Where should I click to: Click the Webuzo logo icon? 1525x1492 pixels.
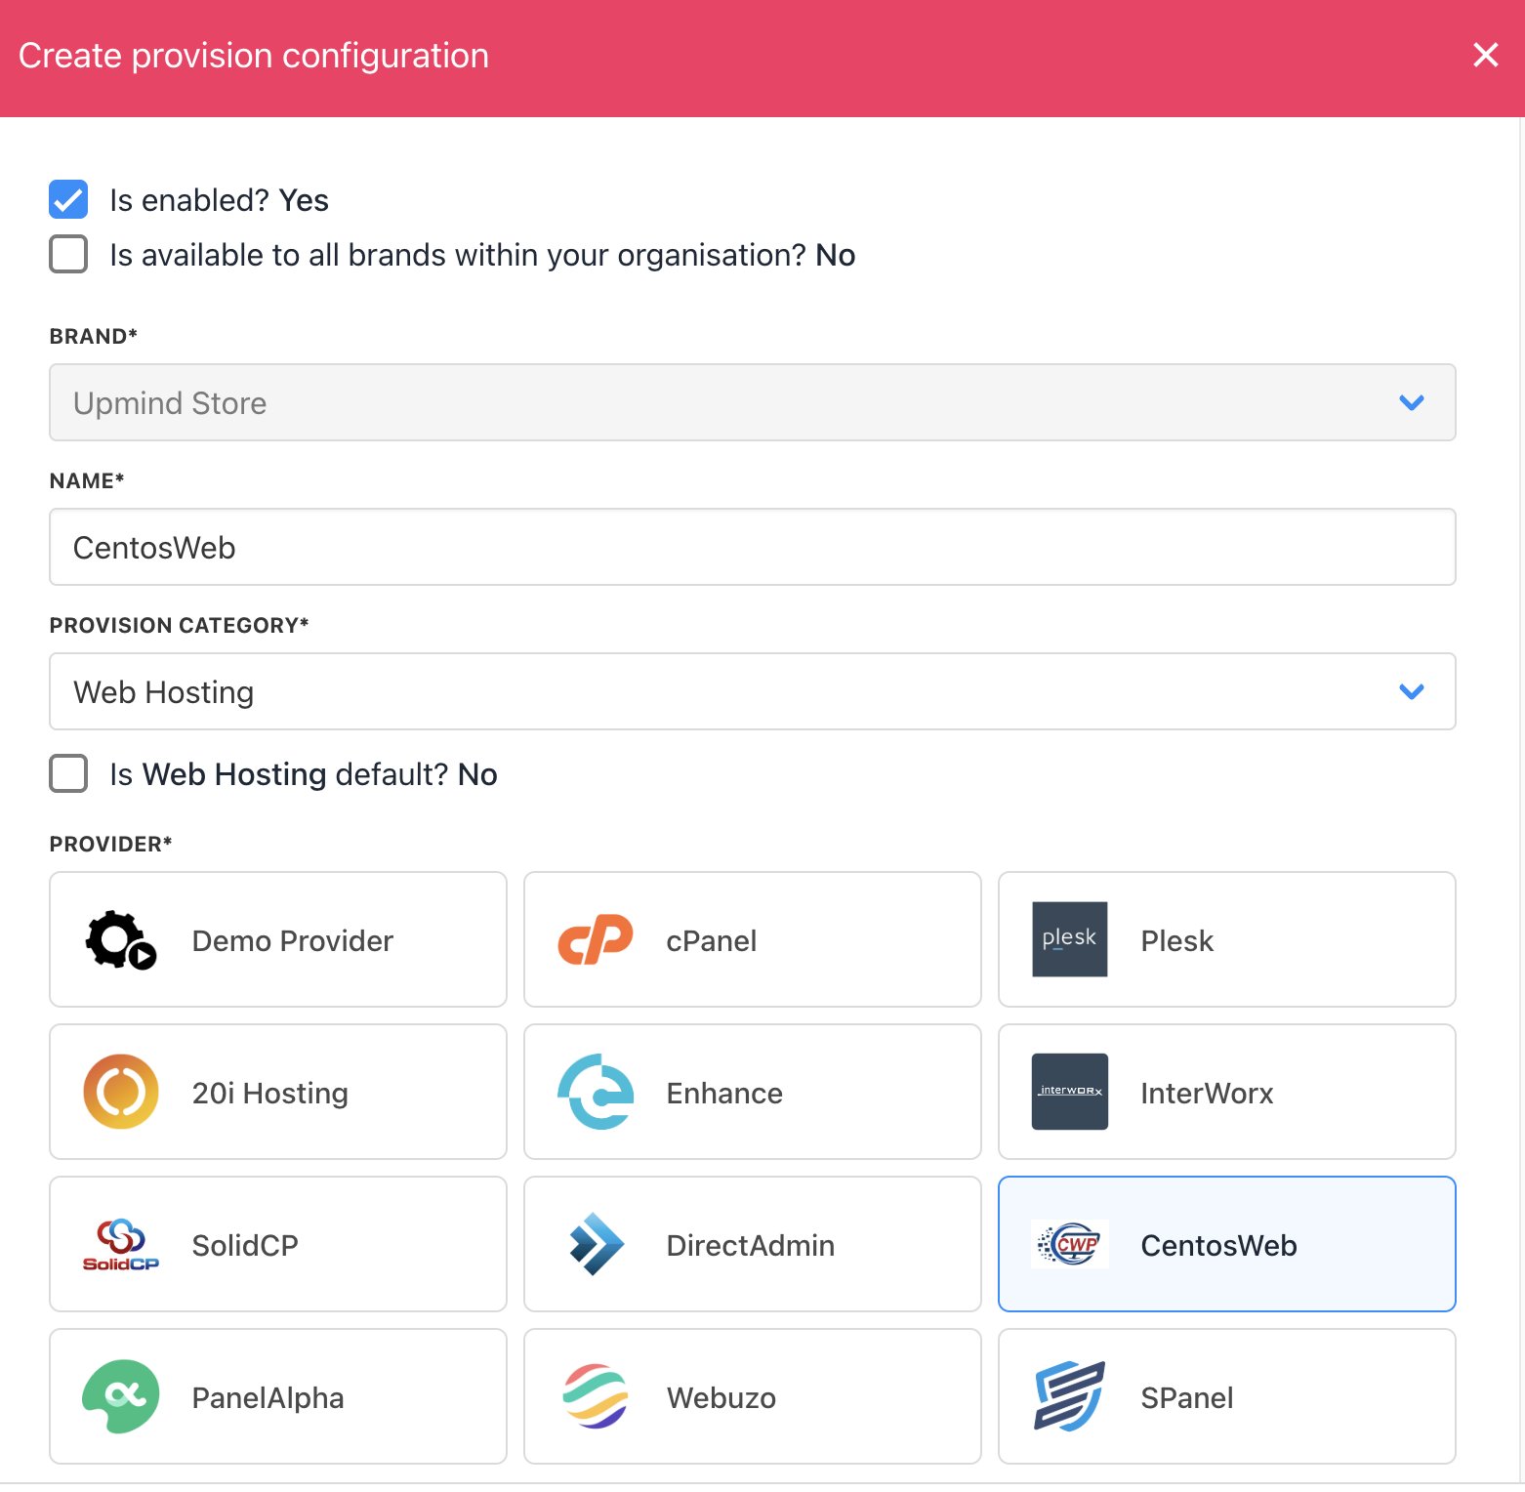pyautogui.click(x=596, y=1396)
